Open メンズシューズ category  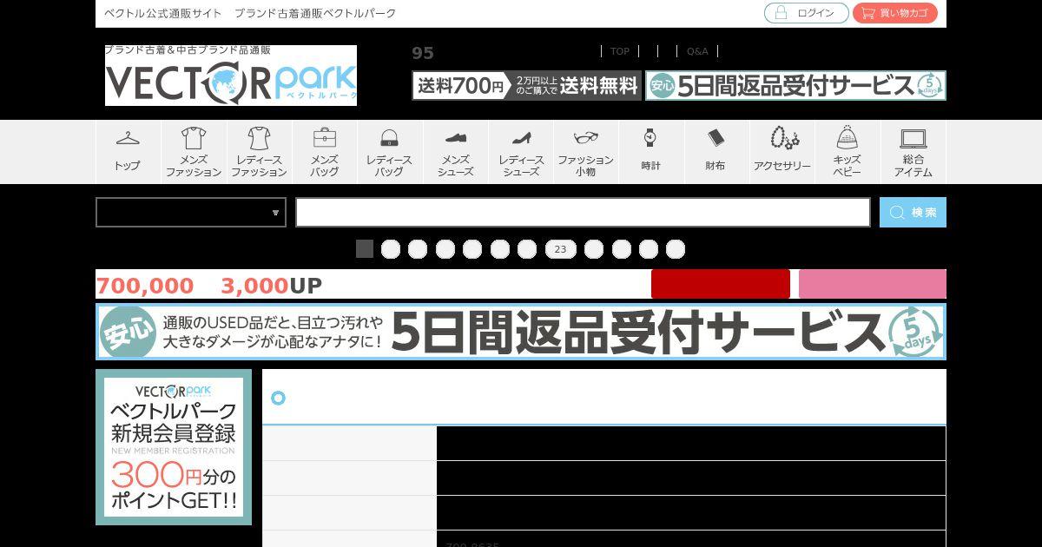coord(456,152)
